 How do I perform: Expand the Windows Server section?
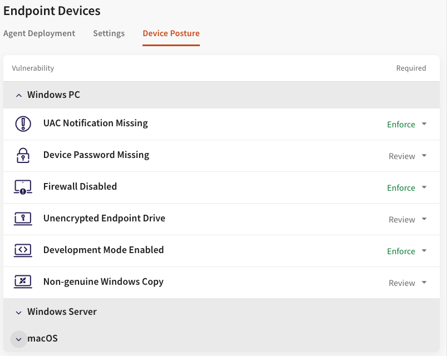click(x=19, y=312)
